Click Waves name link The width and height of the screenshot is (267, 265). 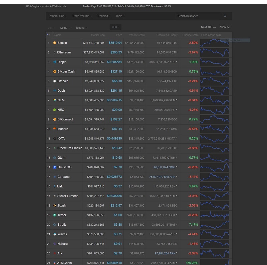[x=62, y=234]
